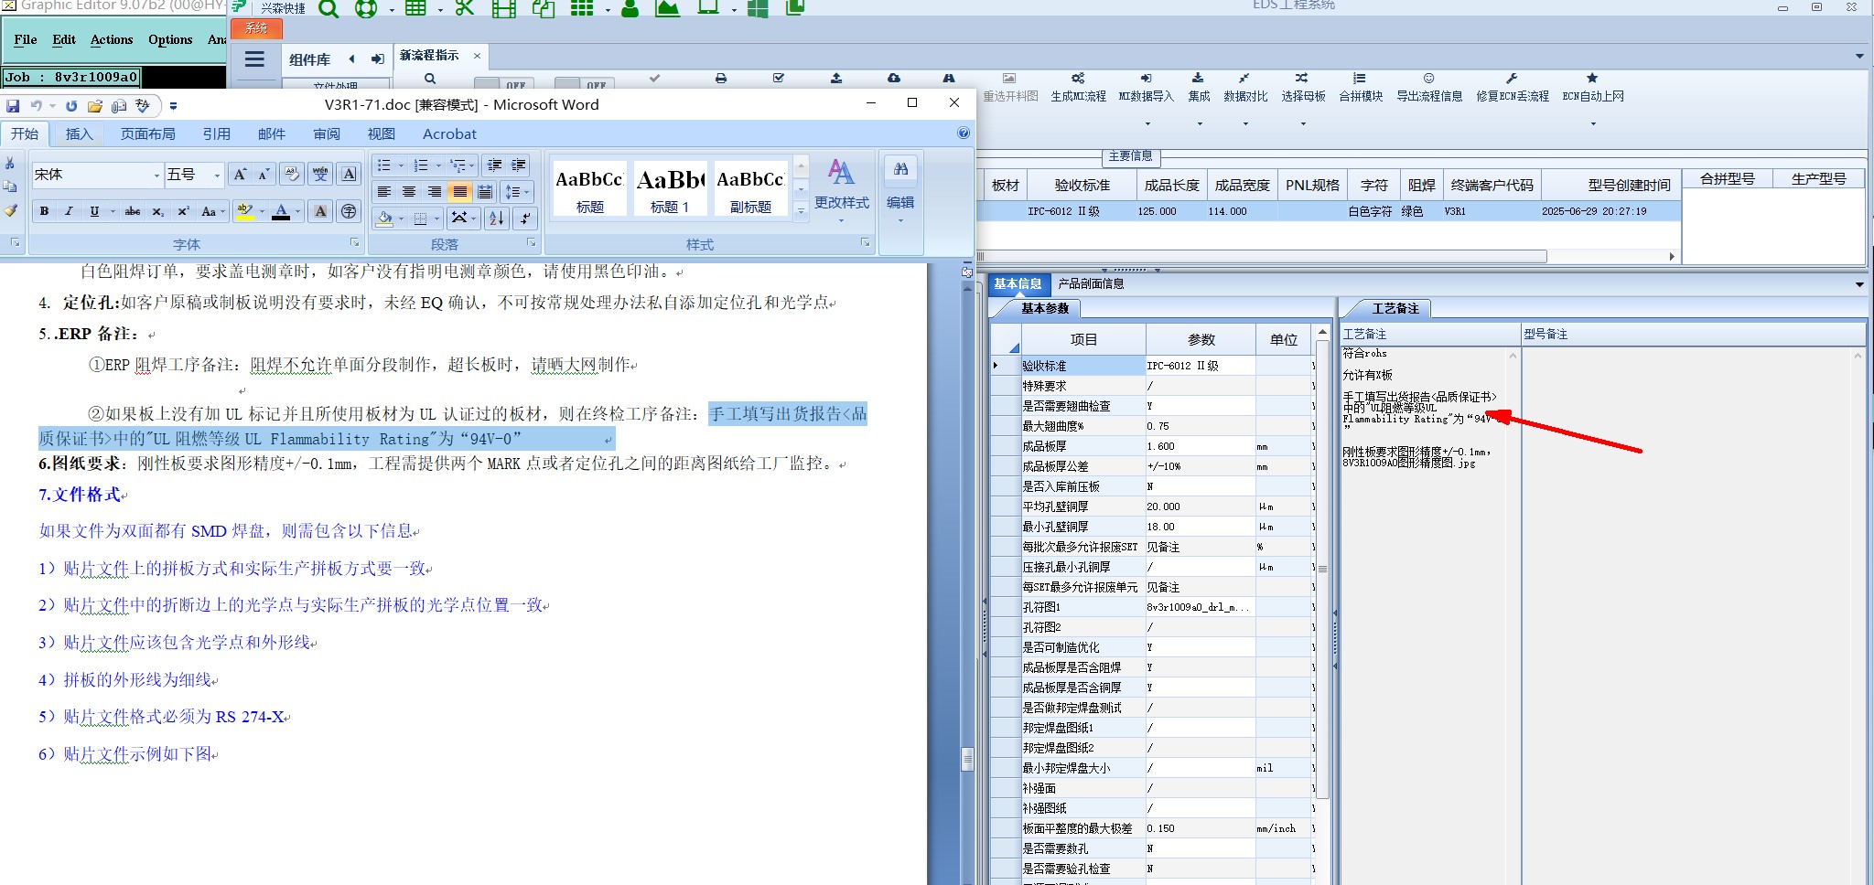The width and height of the screenshot is (1874, 885).
Task: Click 导出流程信息 toolbar button
Action: [x=1429, y=88]
